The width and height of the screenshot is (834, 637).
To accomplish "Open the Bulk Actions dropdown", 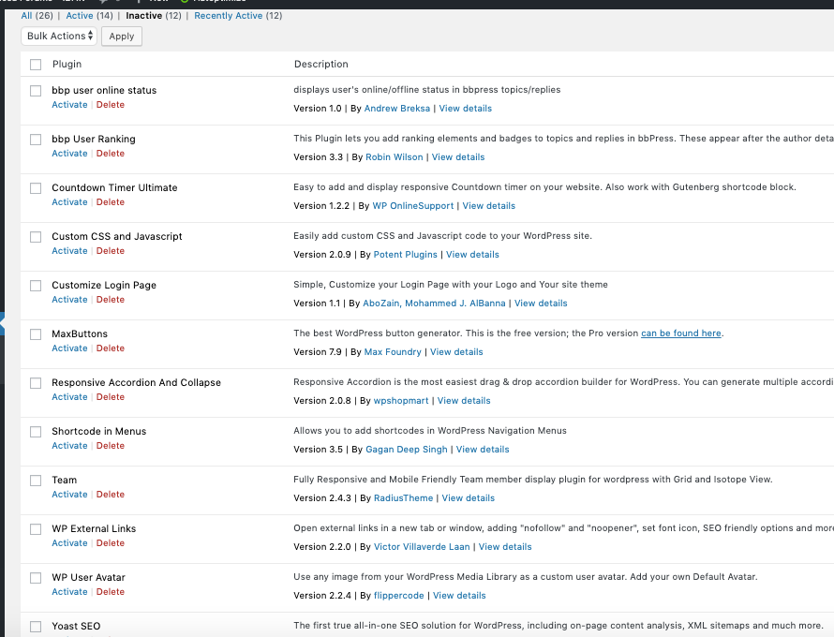I will pos(58,37).
